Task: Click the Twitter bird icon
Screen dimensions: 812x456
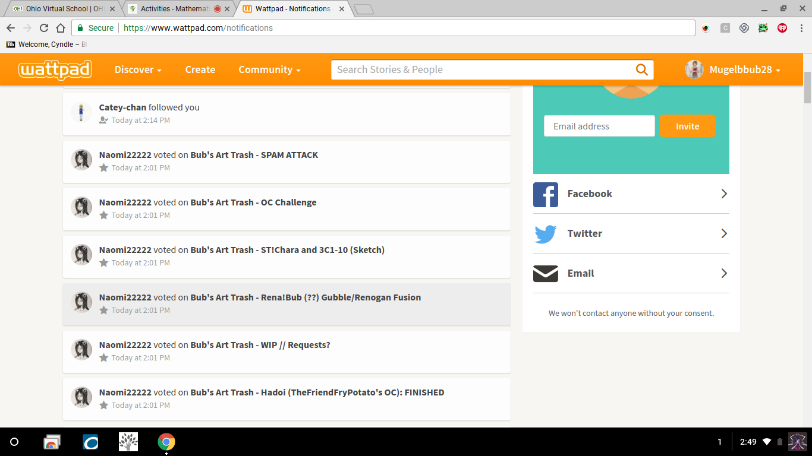Action: [x=545, y=234]
